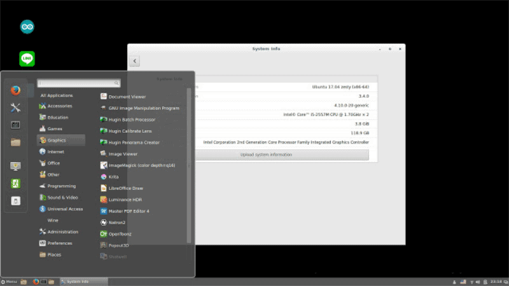Open Document Viewer application
The height and width of the screenshot is (286, 509).
click(x=123, y=97)
